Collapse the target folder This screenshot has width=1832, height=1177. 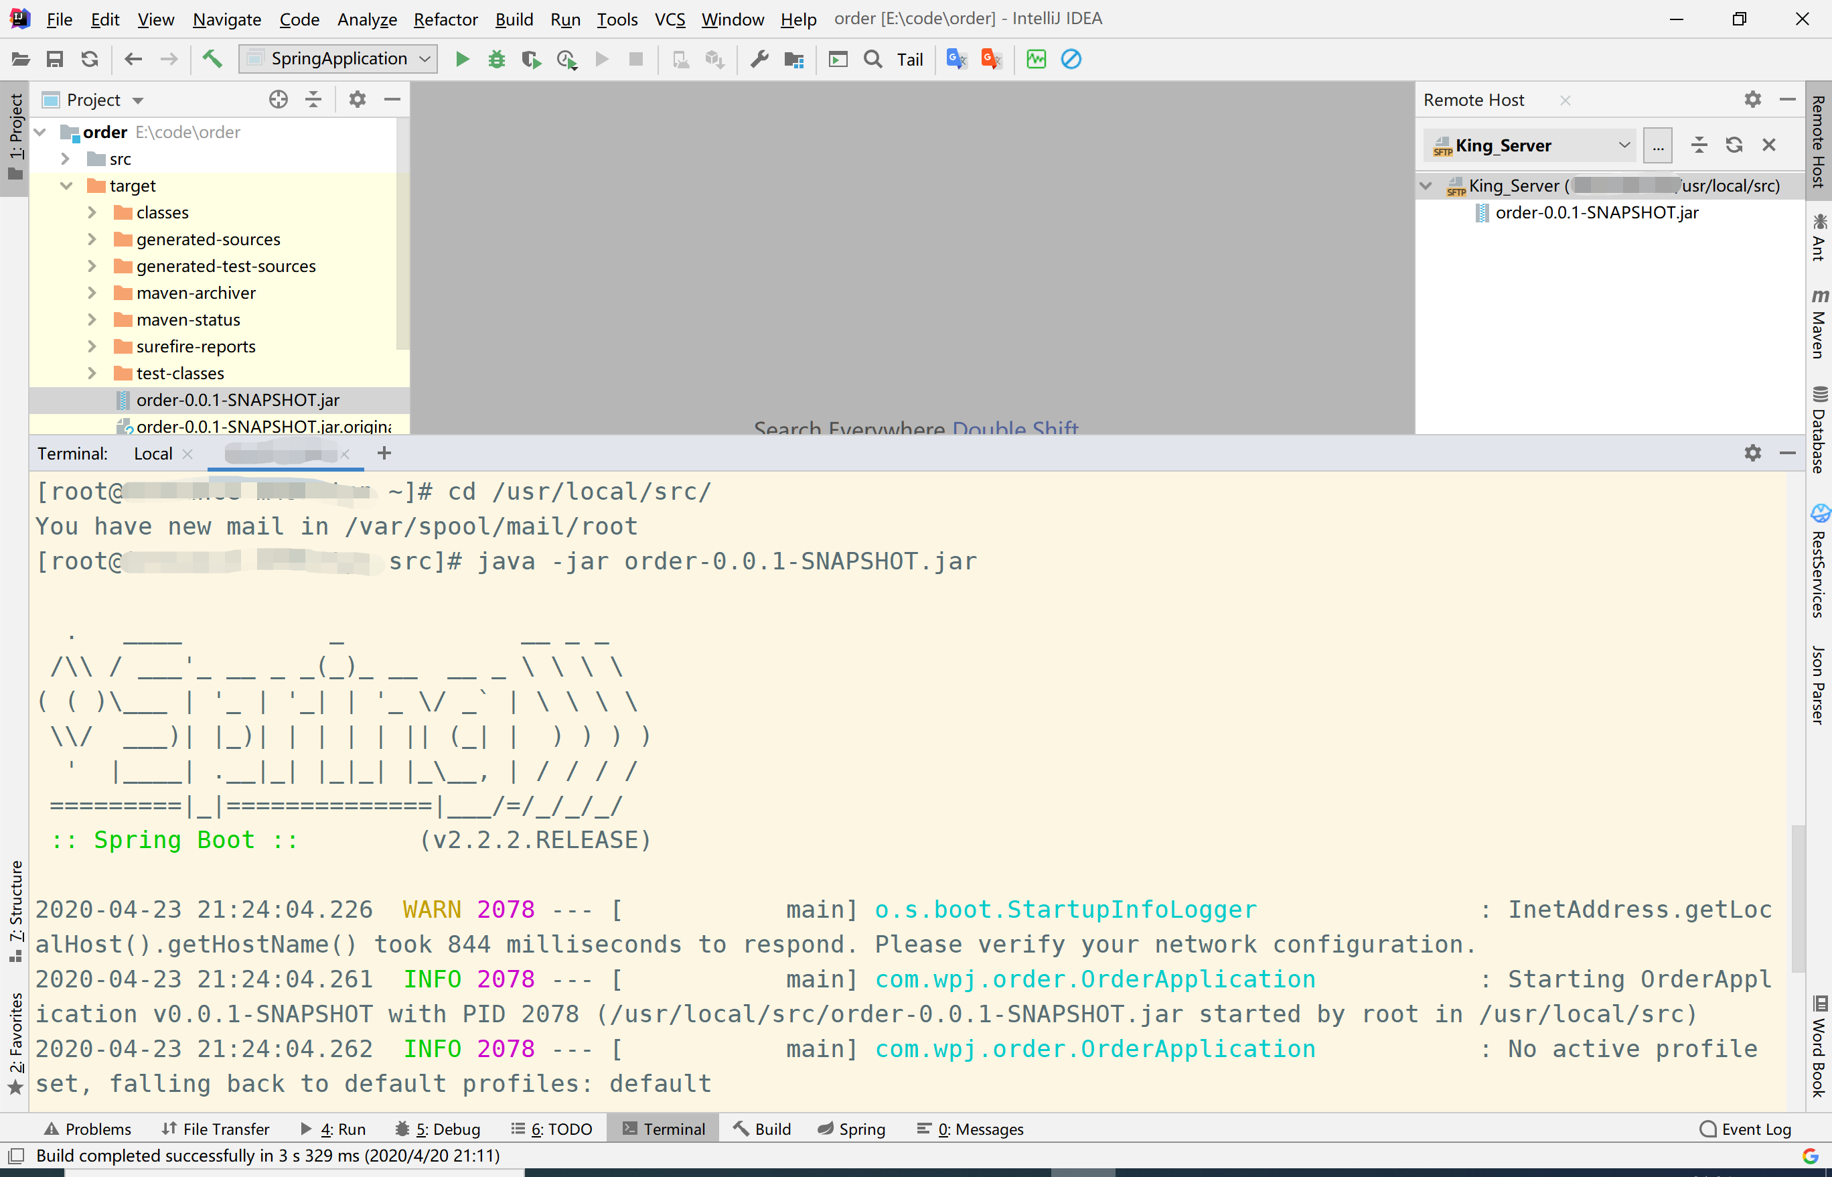(x=67, y=185)
